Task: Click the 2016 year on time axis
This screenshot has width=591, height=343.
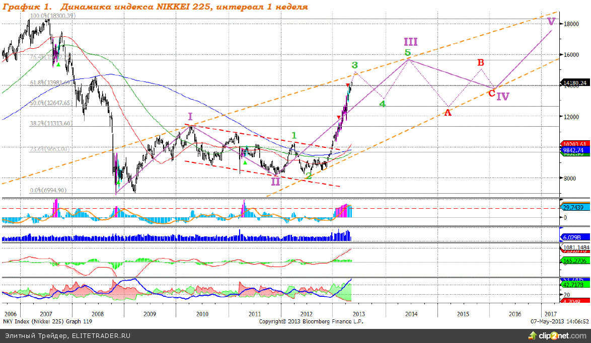Action: [514, 314]
